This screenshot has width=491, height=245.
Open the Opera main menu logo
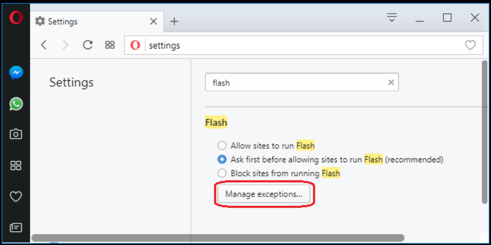15,18
